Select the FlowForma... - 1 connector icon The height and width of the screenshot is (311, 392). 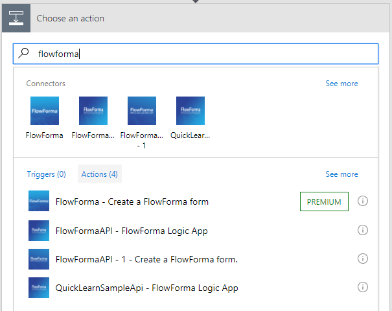click(142, 111)
